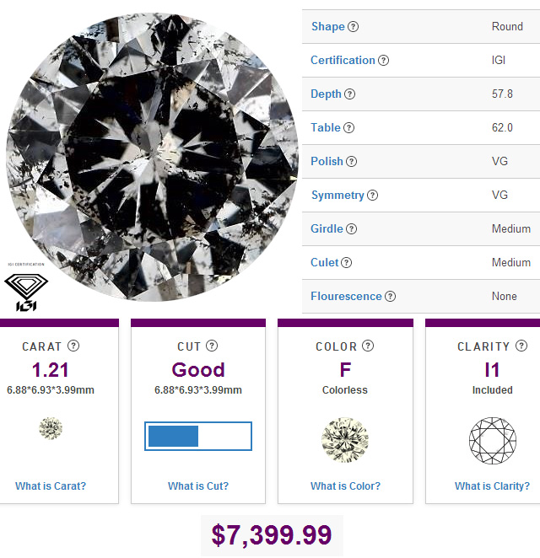
Task: Click the help icon next to Shape
Action: pyautogui.click(x=354, y=27)
